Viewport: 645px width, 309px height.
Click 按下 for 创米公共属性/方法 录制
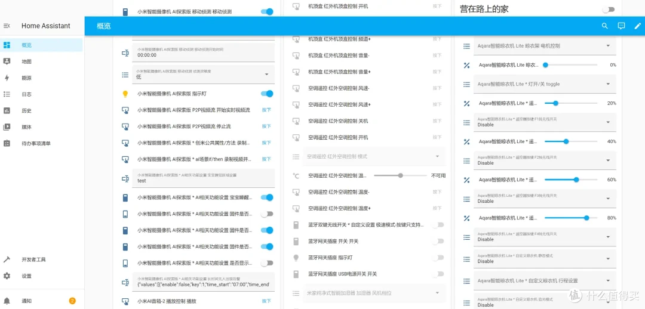tap(266, 143)
